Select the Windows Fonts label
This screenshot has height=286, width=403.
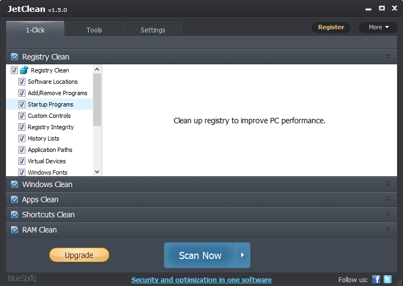pos(48,172)
